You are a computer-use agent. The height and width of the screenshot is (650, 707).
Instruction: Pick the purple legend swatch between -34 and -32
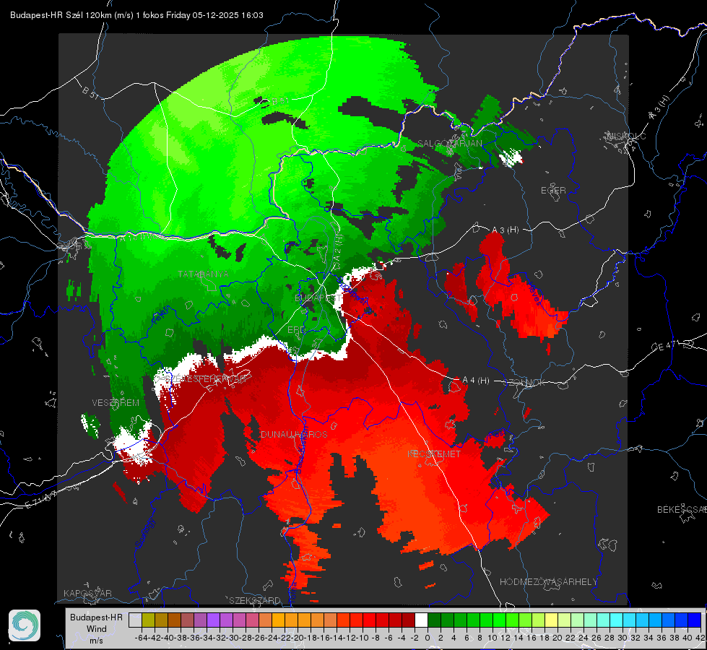coord(213,620)
